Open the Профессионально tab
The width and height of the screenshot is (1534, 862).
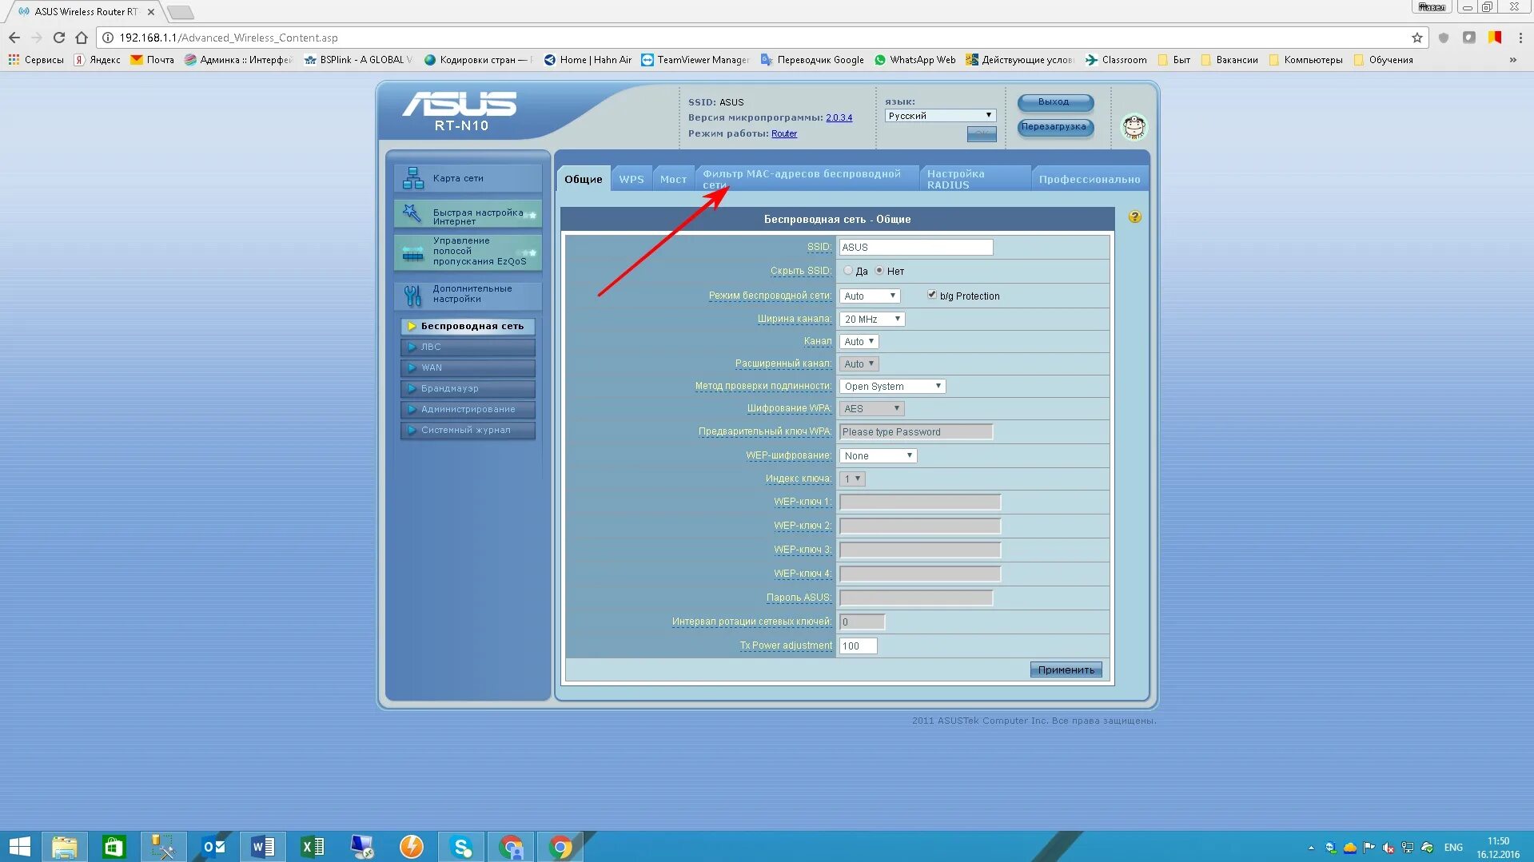(1090, 179)
